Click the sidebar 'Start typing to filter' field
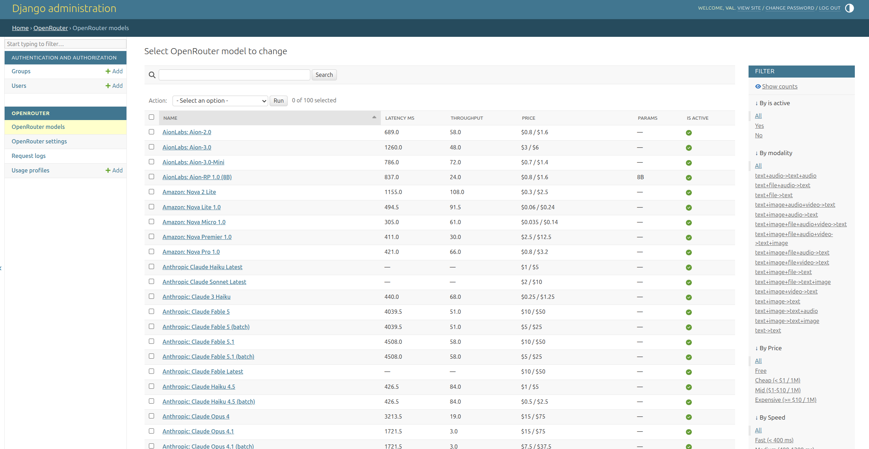 (66, 44)
